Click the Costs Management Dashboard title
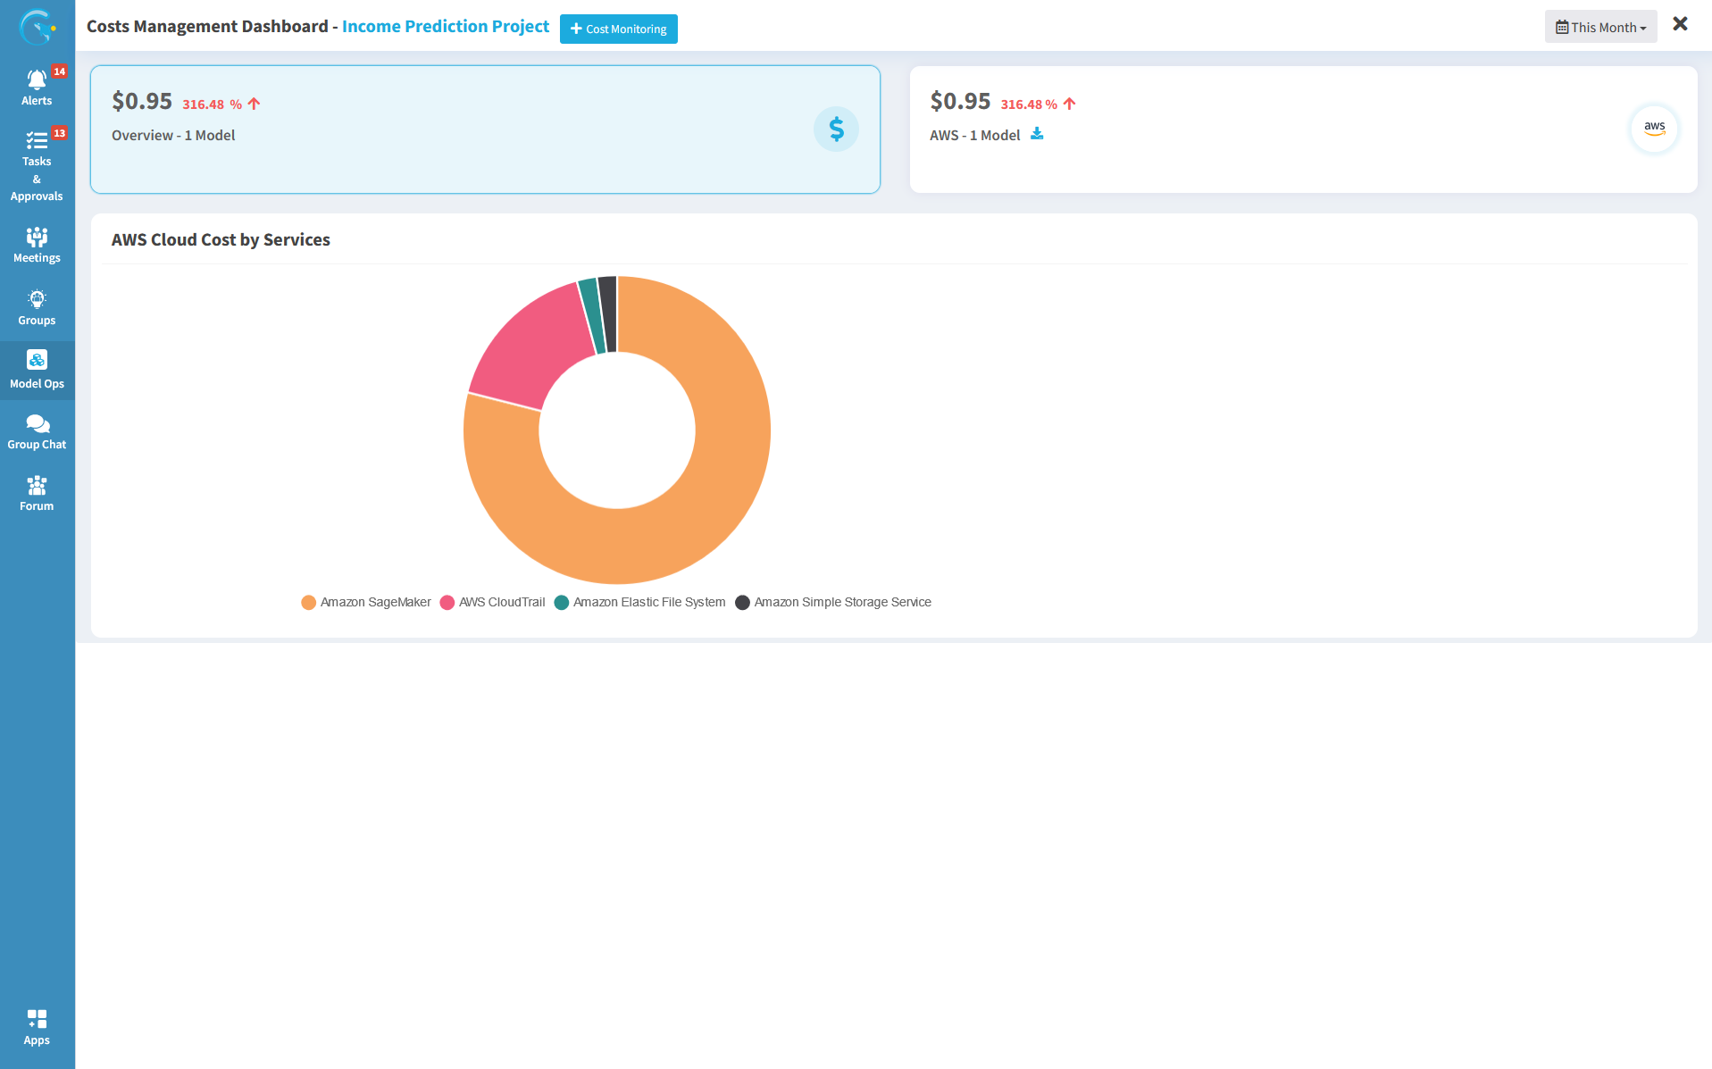This screenshot has height=1069, width=1712. point(207,26)
